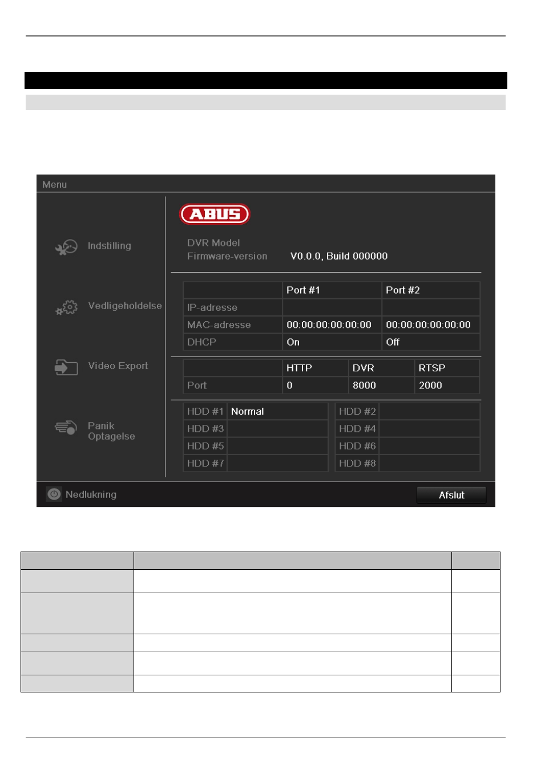Screen dimensions: 545x770
Task: Click the HDD #1 Normal status cell
Action: click(x=277, y=411)
